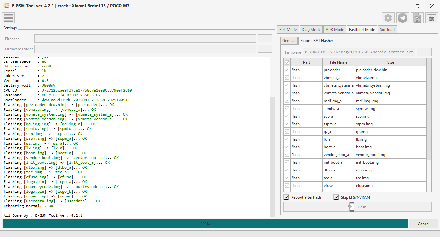The image size is (440, 237).
Task: Cancel the current operation
Action: coord(424,224)
